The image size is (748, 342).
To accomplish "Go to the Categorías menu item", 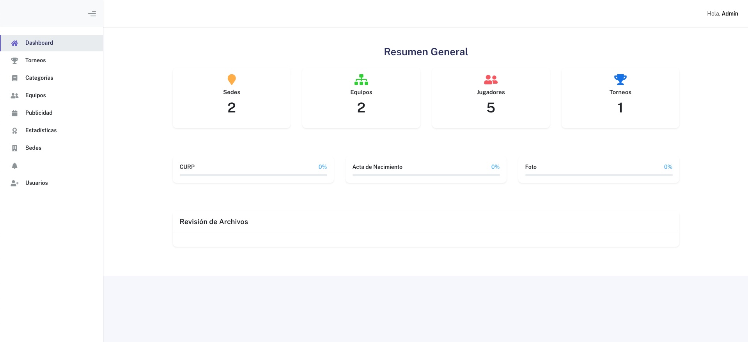I will click(39, 78).
